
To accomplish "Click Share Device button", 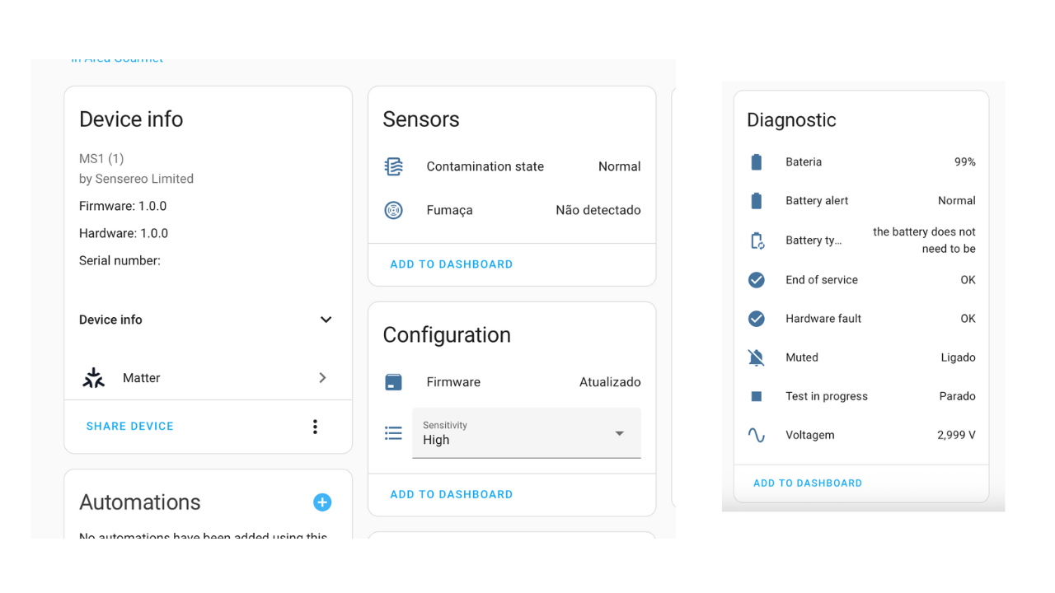I will (x=130, y=427).
